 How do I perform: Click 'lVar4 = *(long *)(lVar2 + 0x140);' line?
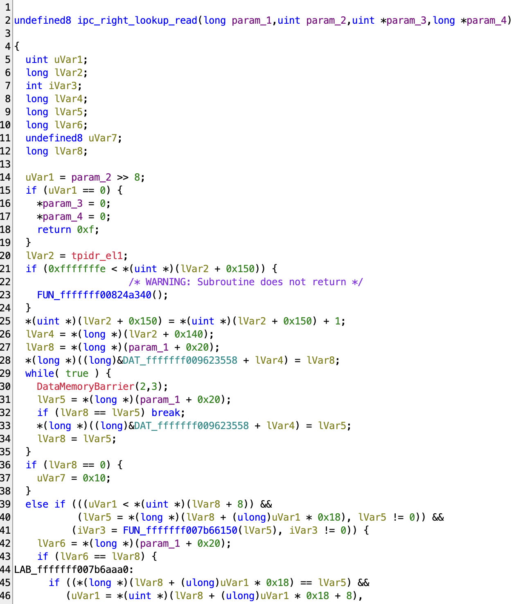pos(120,334)
